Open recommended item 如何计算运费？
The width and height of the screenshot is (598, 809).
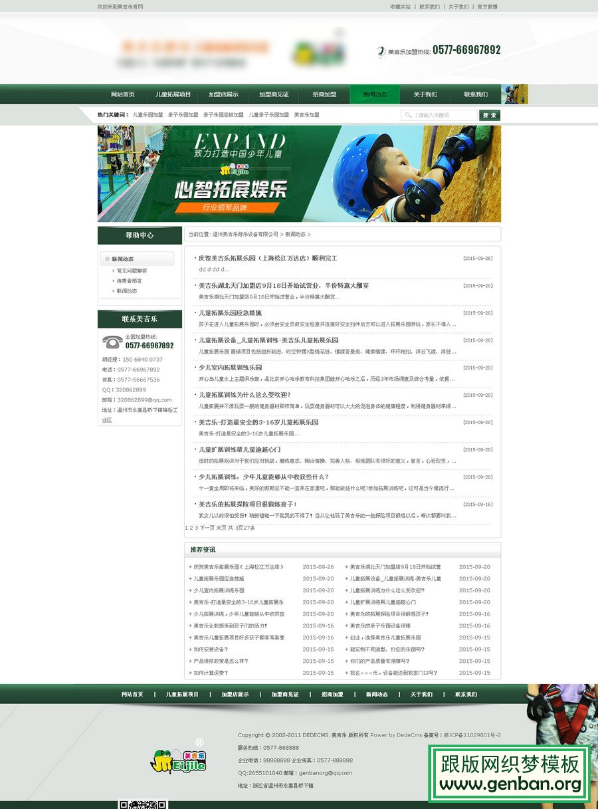[211, 673]
